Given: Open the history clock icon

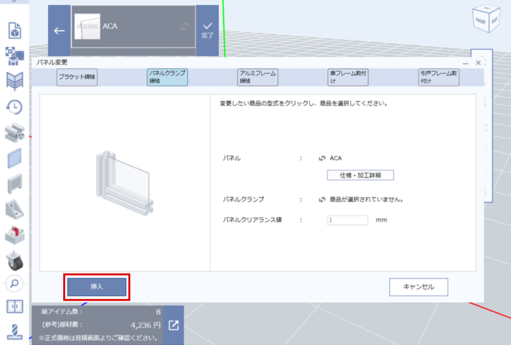Looking at the screenshot, I should point(14,107).
